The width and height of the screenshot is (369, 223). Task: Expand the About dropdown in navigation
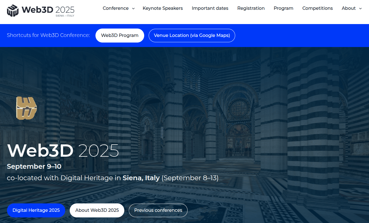(352, 8)
